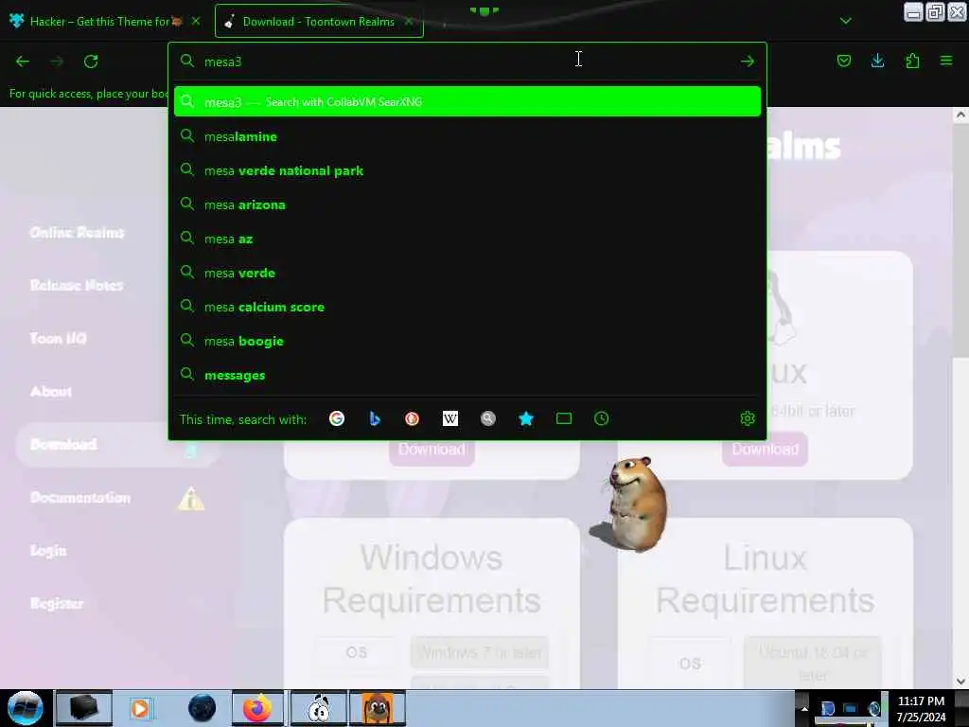Screen dimensions: 969x727
Task: Choose mesa verde national park suggestion
Action: (467, 170)
